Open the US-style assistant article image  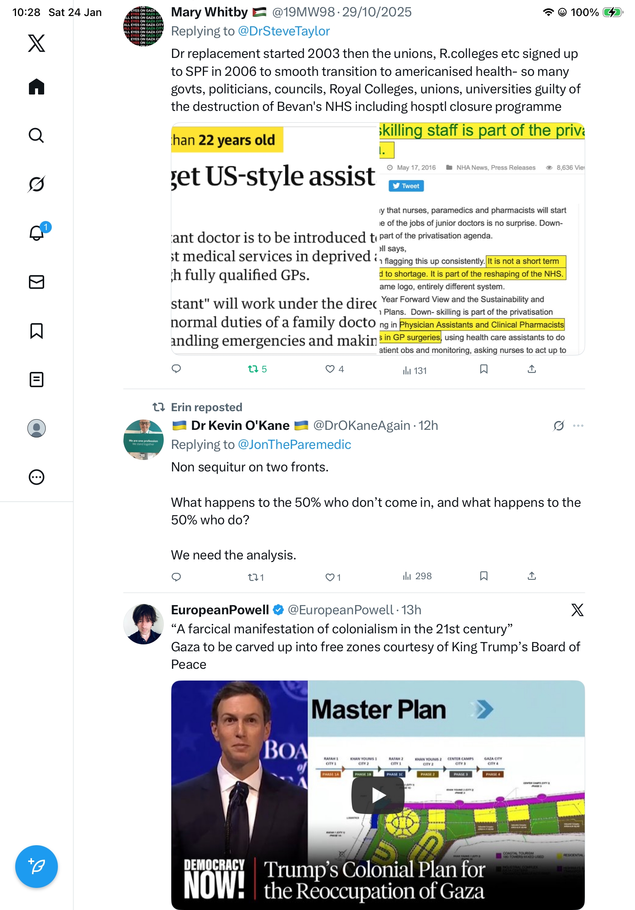click(x=274, y=239)
